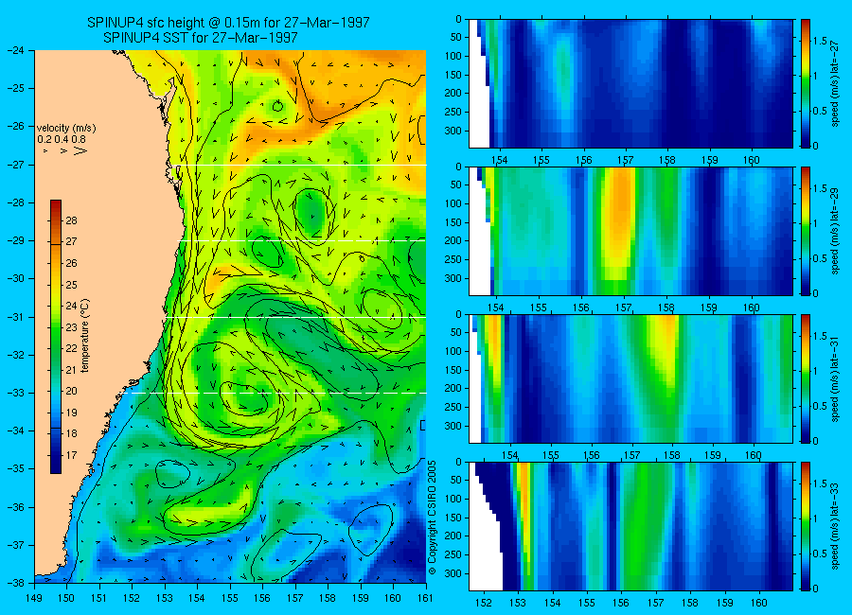Click the '160' longitude tick under the lat=-29 panel

click(x=752, y=308)
